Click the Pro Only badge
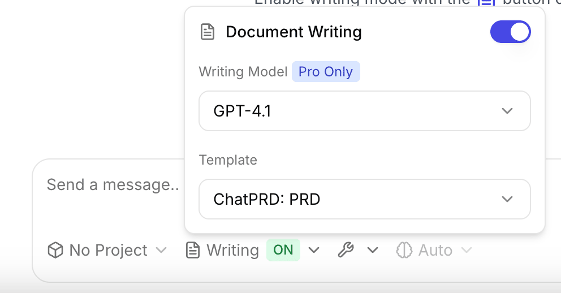The height and width of the screenshot is (293, 561). [326, 71]
